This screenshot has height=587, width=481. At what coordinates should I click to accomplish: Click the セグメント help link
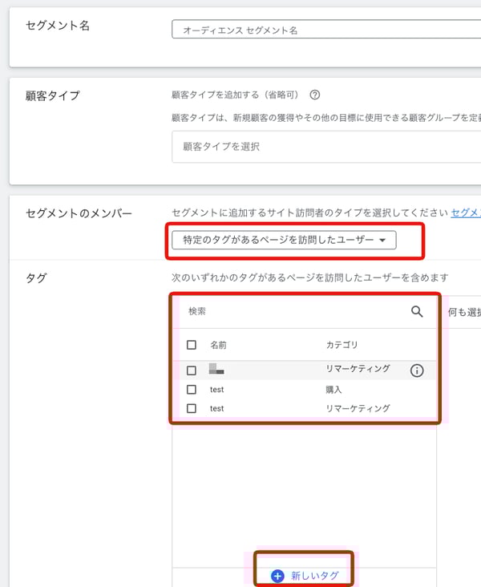(x=465, y=213)
